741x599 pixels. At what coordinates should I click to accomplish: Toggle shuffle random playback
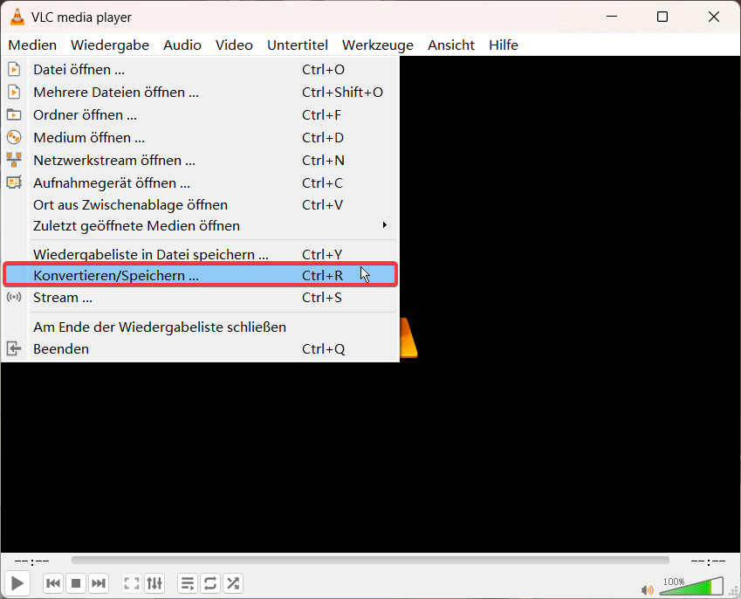pyautogui.click(x=233, y=583)
